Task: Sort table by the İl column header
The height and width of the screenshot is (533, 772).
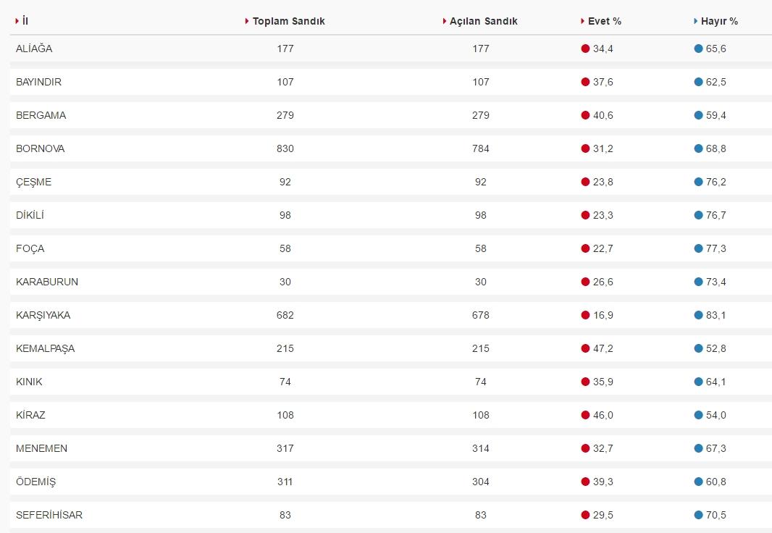Action: pos(25,21)
